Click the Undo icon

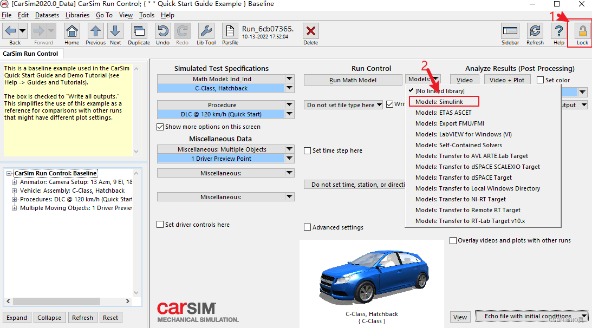click(162, 31)
